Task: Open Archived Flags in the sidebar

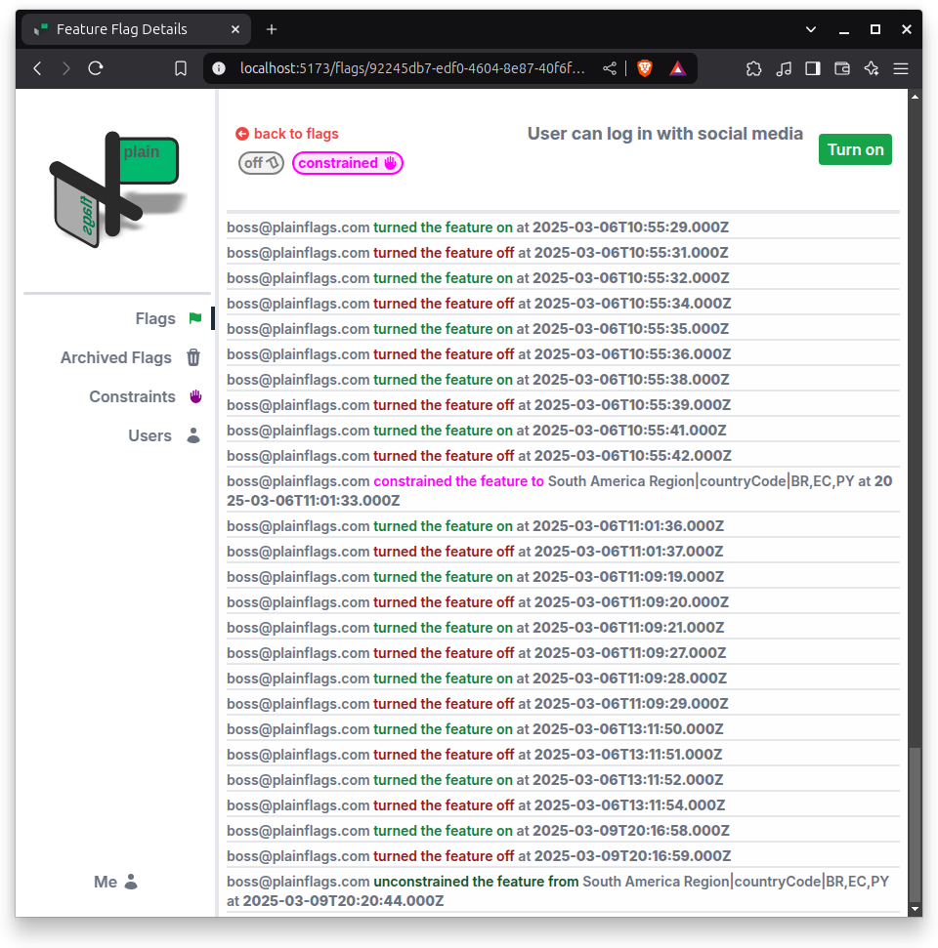Action: click(x=115, y=357)
